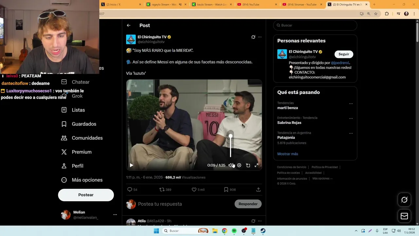Screen dimensions: 419x236
Task: Open Grok icon on El Chiringuito post
Action: point(253,37)
